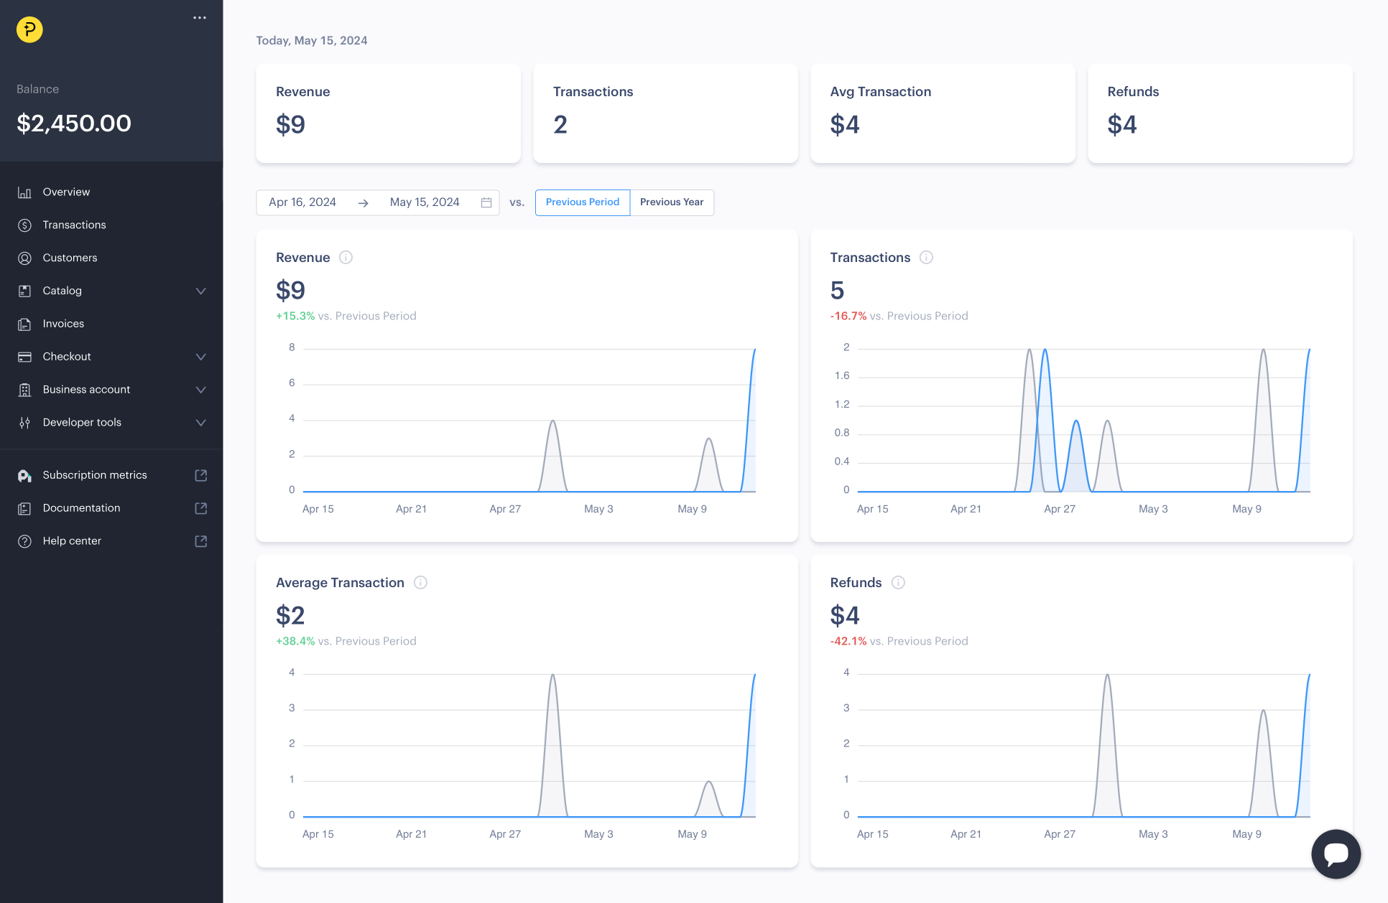Open Subscription metrics link
The width and height of the screenshot is (1388, 903).
[95, 475]
